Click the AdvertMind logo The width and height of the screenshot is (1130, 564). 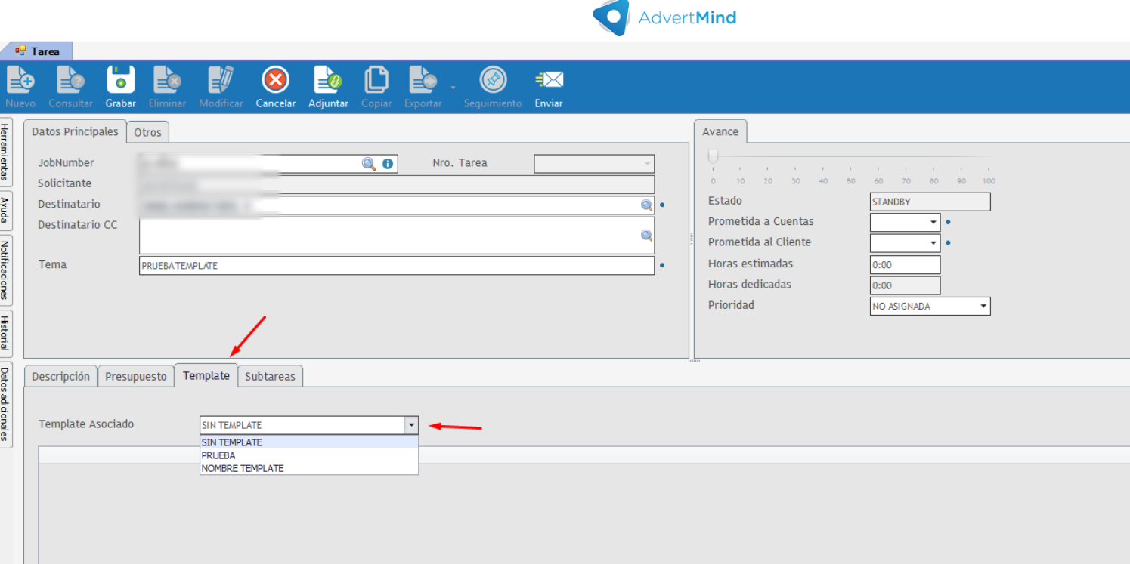tap(664, 17)
